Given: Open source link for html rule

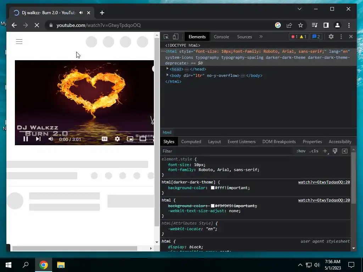Looking at the screenshot, I should (324, 200).
